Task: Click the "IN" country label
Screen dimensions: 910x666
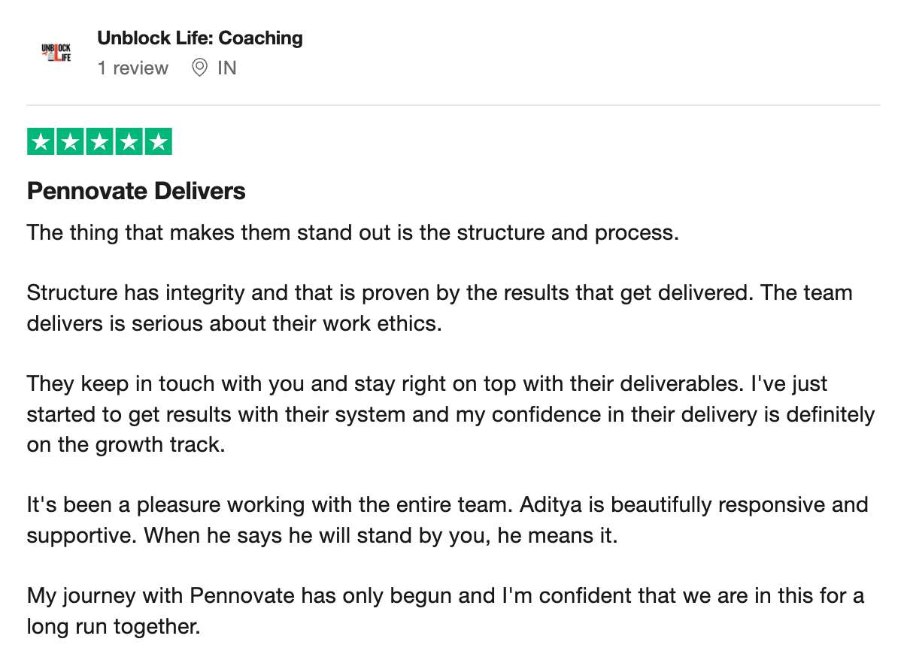Action: [x=227, y=68]
